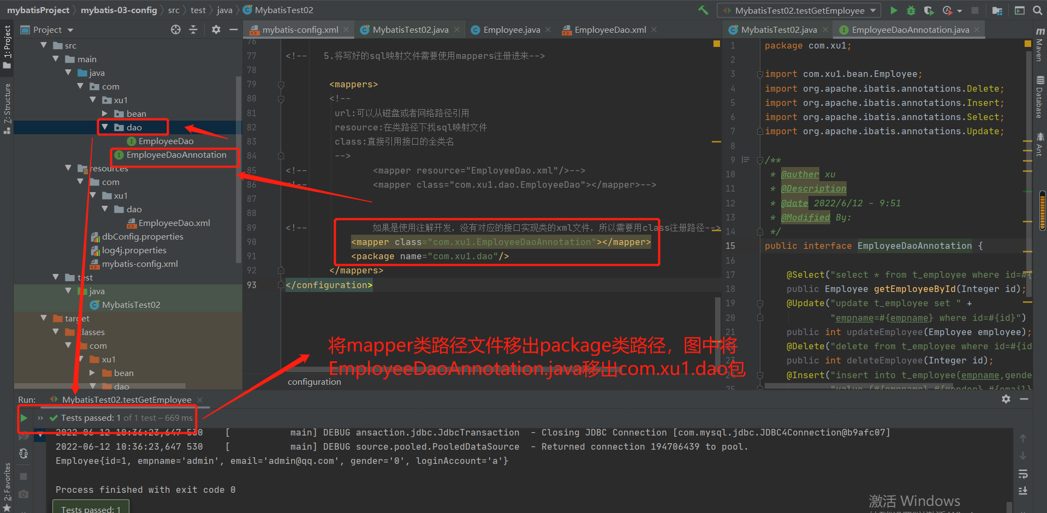The image size is (1047, 513).
Task: Hide the Project tool window
Action: coord(234,29)
